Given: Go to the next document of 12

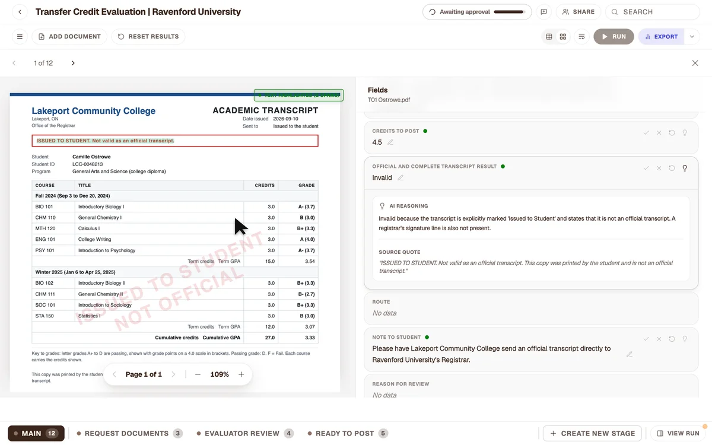Looking at the screenshot, I should pos(73,63).
